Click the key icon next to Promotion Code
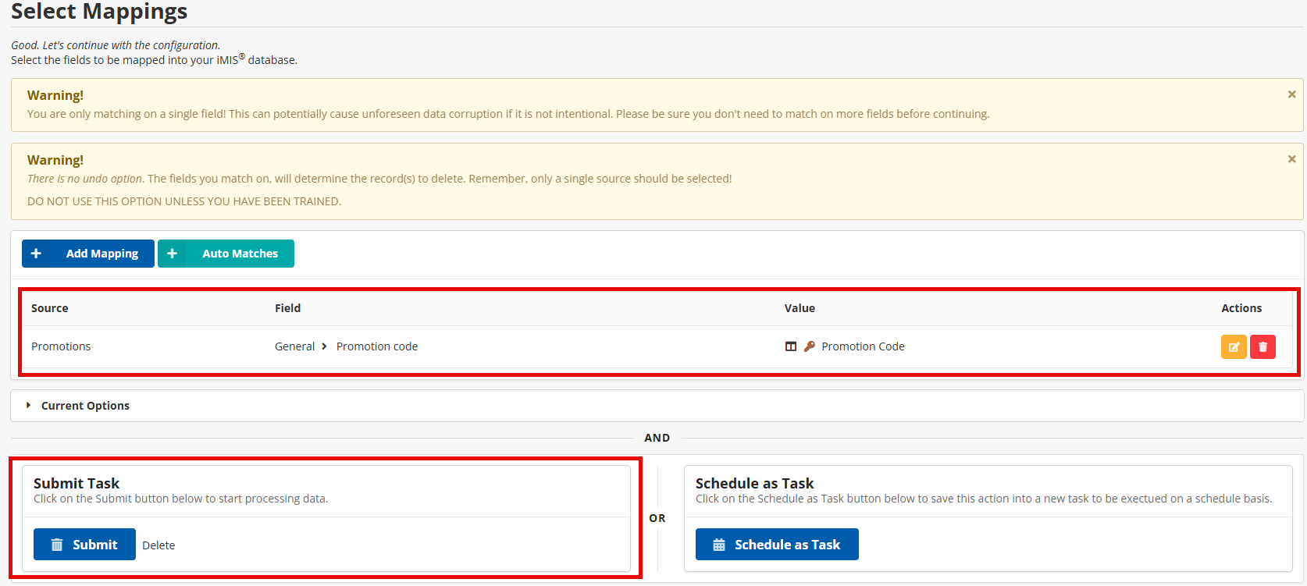 [810, 346]
